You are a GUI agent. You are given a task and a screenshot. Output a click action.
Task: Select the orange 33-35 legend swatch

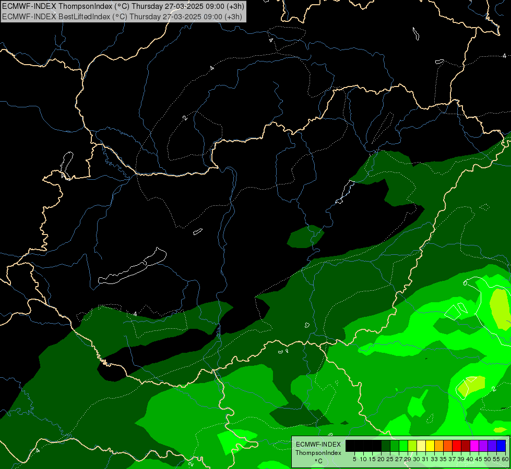pos(439,446)
